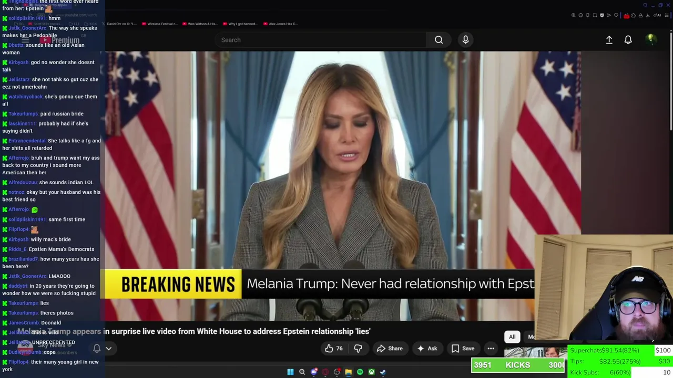Open more actions three-dot menu under video
The width and height of the screenshot is (673, 378).
click(x=491, y=349)
